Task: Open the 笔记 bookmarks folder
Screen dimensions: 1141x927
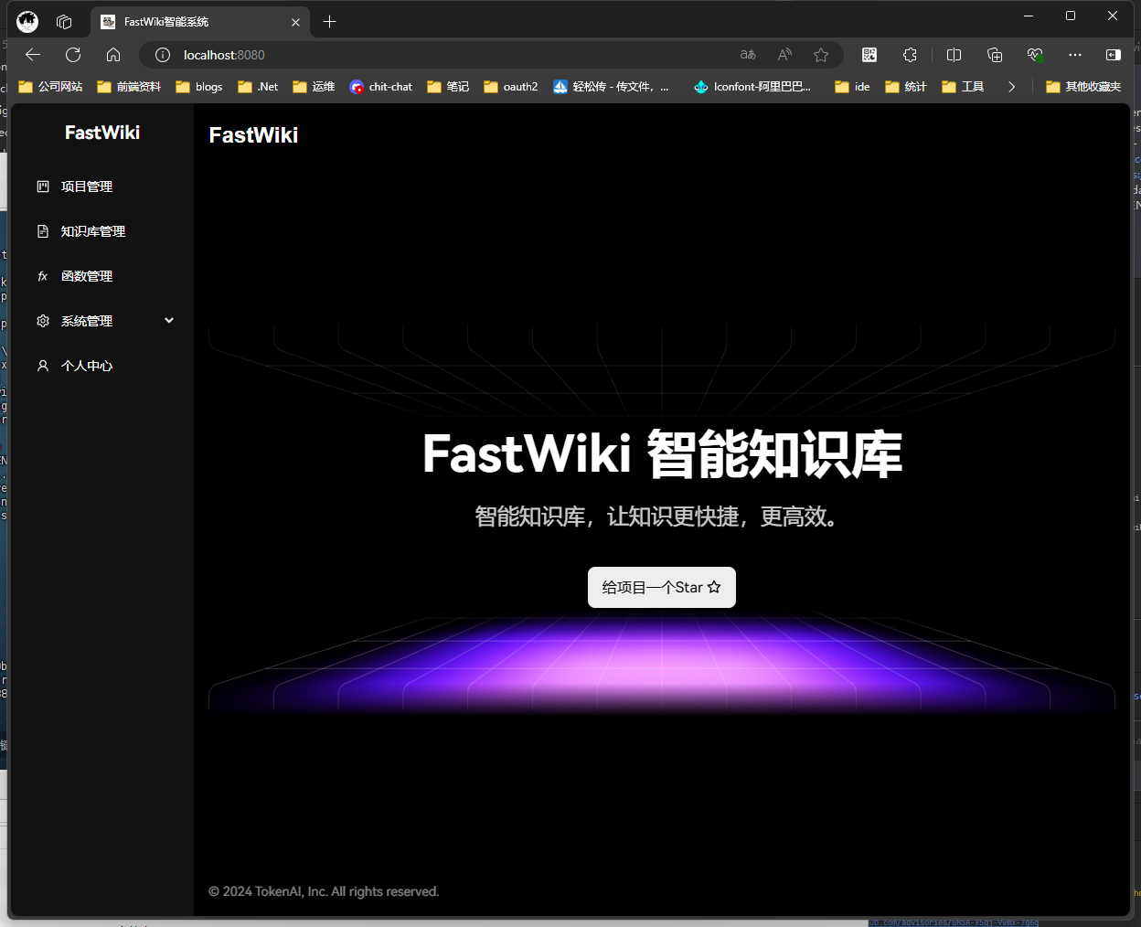Action: [x=448, y=87]
